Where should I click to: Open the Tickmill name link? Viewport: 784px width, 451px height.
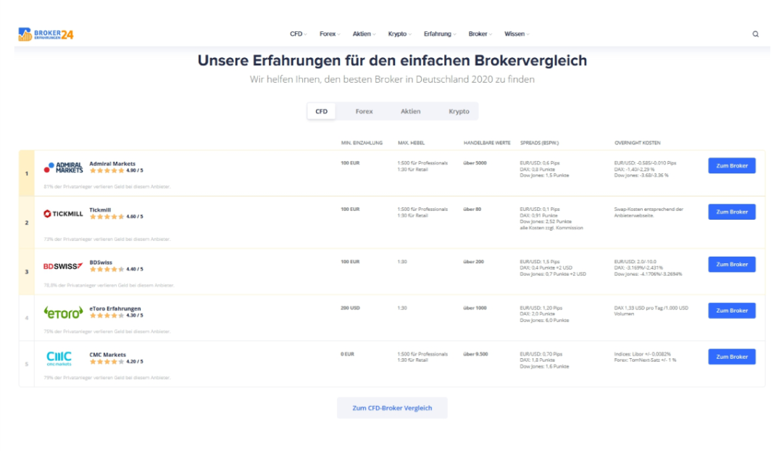tap(100, 210)
